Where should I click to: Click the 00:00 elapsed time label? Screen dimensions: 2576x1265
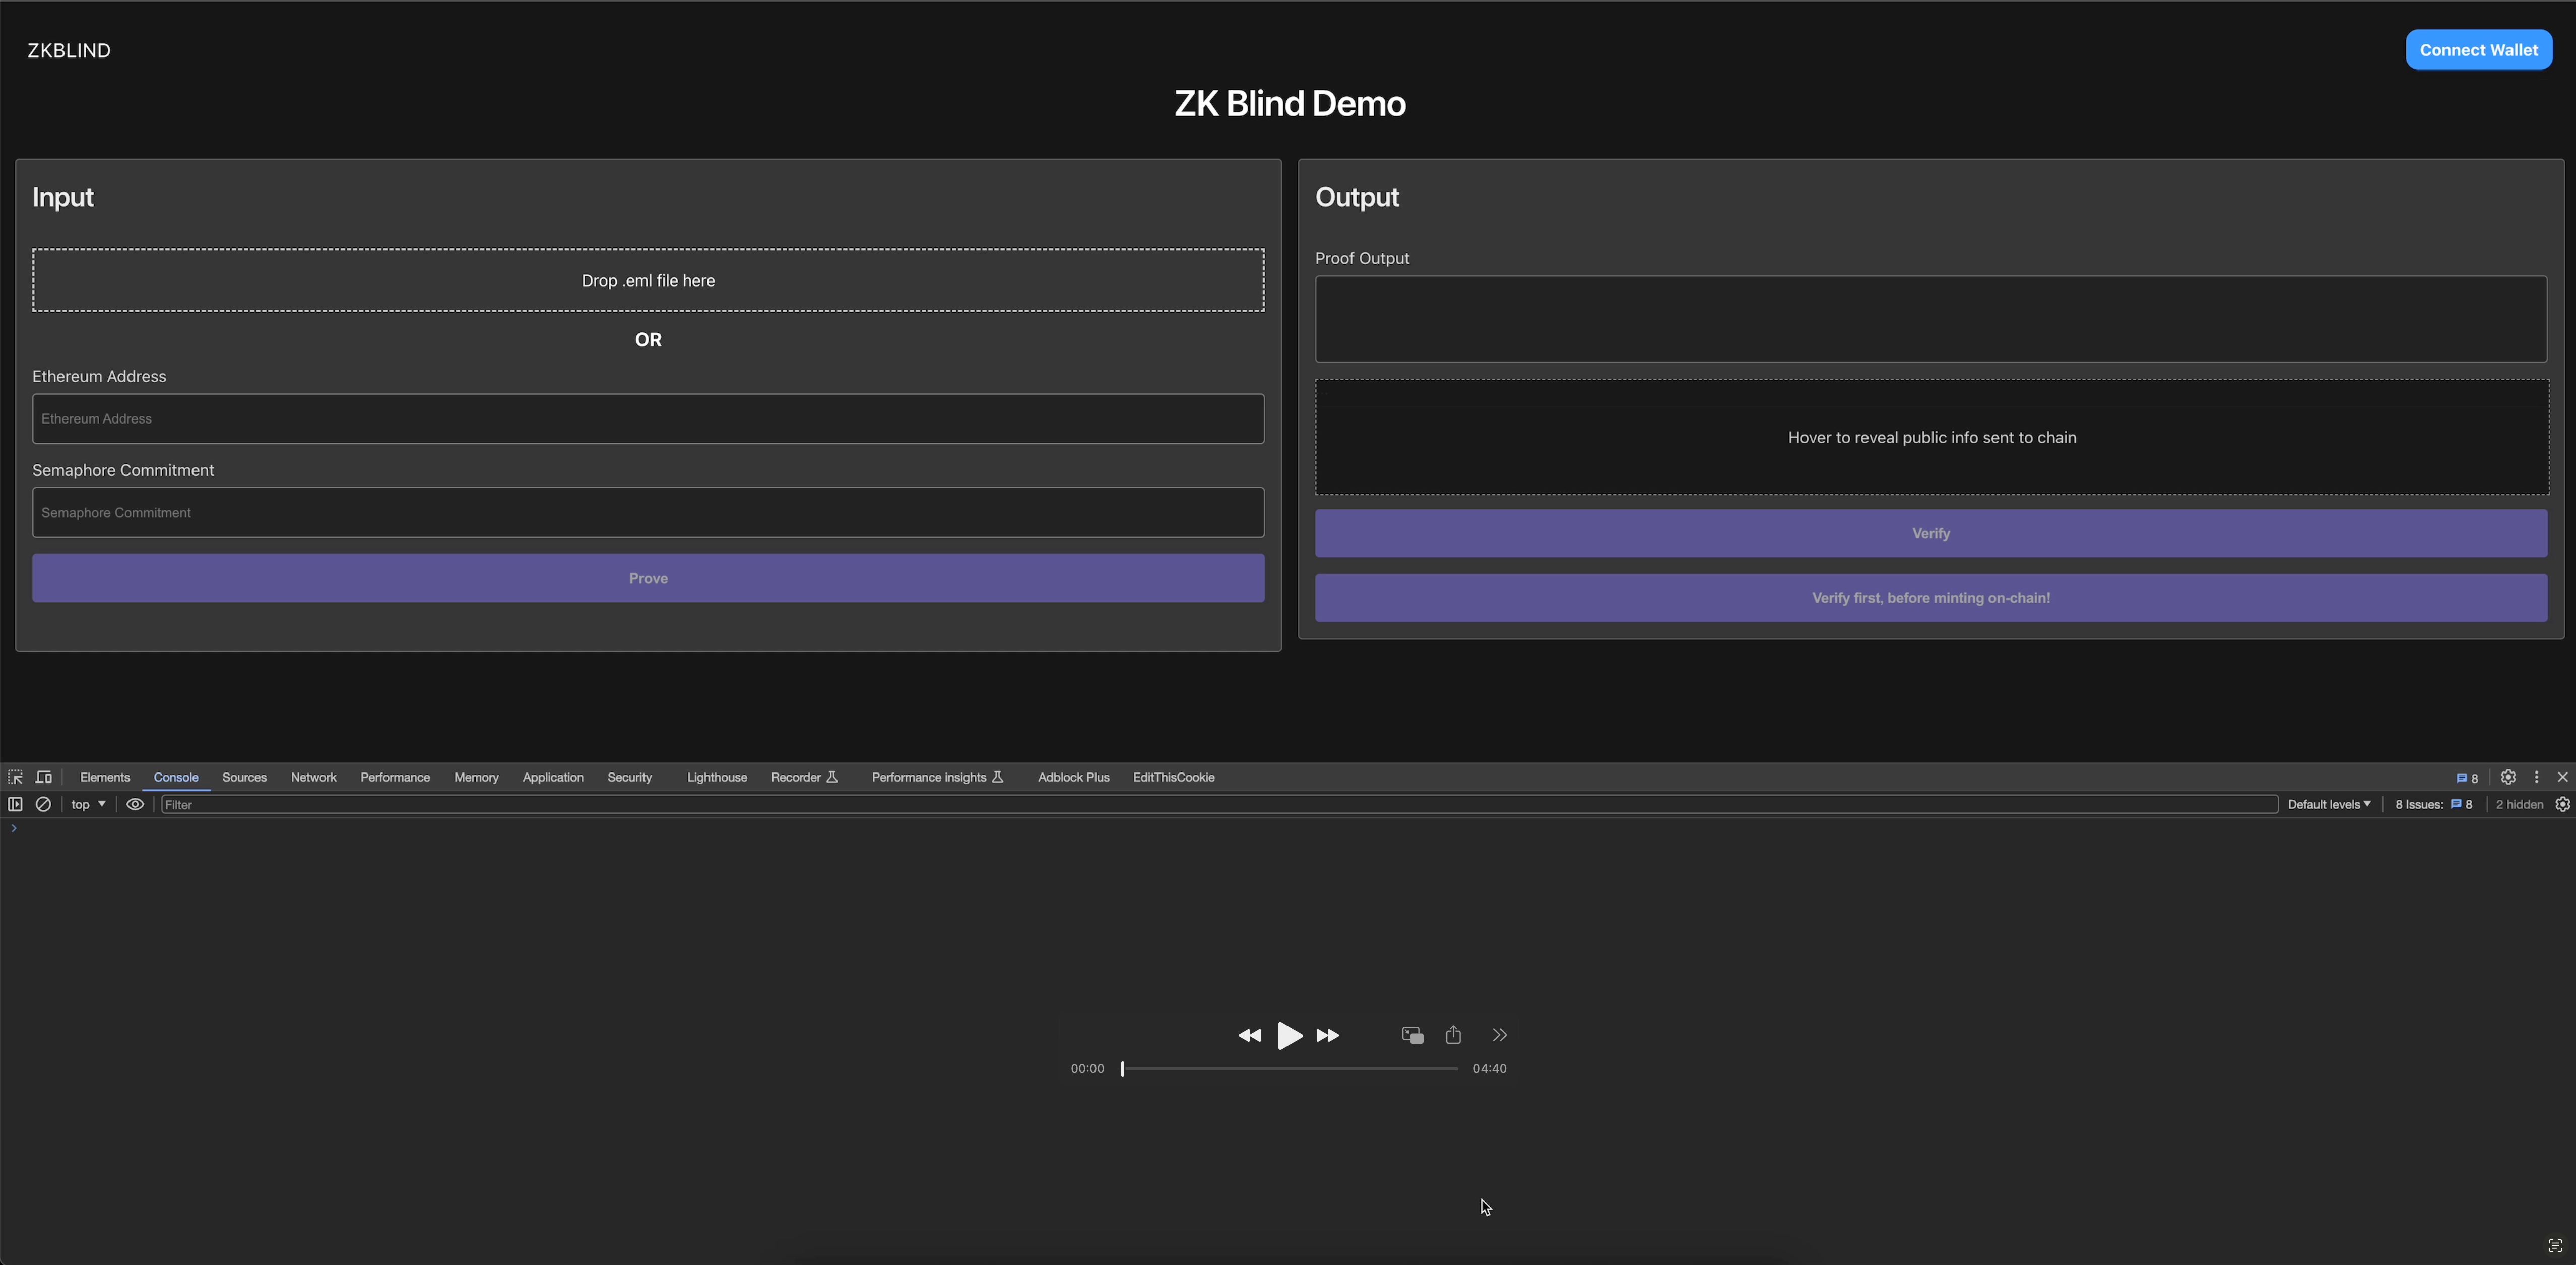click(1087, 1068)
